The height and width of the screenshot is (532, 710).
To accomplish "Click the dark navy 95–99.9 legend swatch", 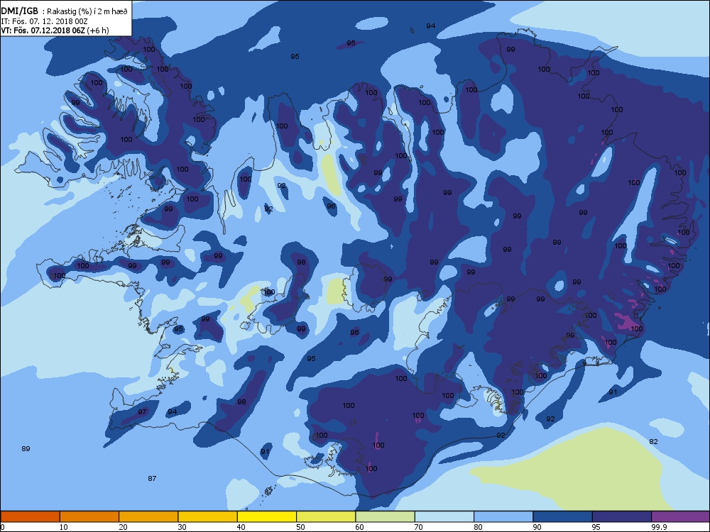I will 622,516.
